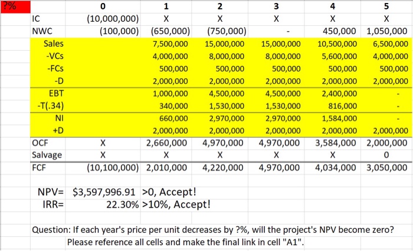Select year 5 column header
Viewport: 413px width, 251px height.
386,6
